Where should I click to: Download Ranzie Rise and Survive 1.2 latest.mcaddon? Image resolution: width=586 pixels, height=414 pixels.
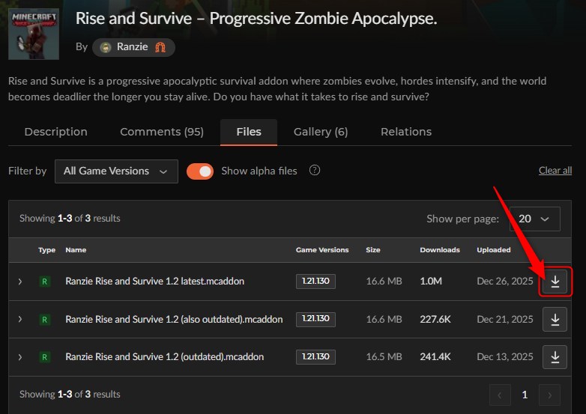point(555,281)
